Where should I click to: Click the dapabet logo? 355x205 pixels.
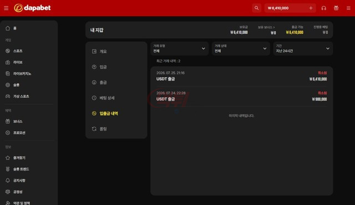pyautogui.click(x=32, y=8)
